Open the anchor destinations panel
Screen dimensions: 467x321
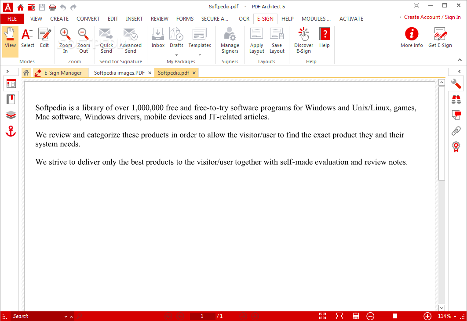[x=11, y=131]
